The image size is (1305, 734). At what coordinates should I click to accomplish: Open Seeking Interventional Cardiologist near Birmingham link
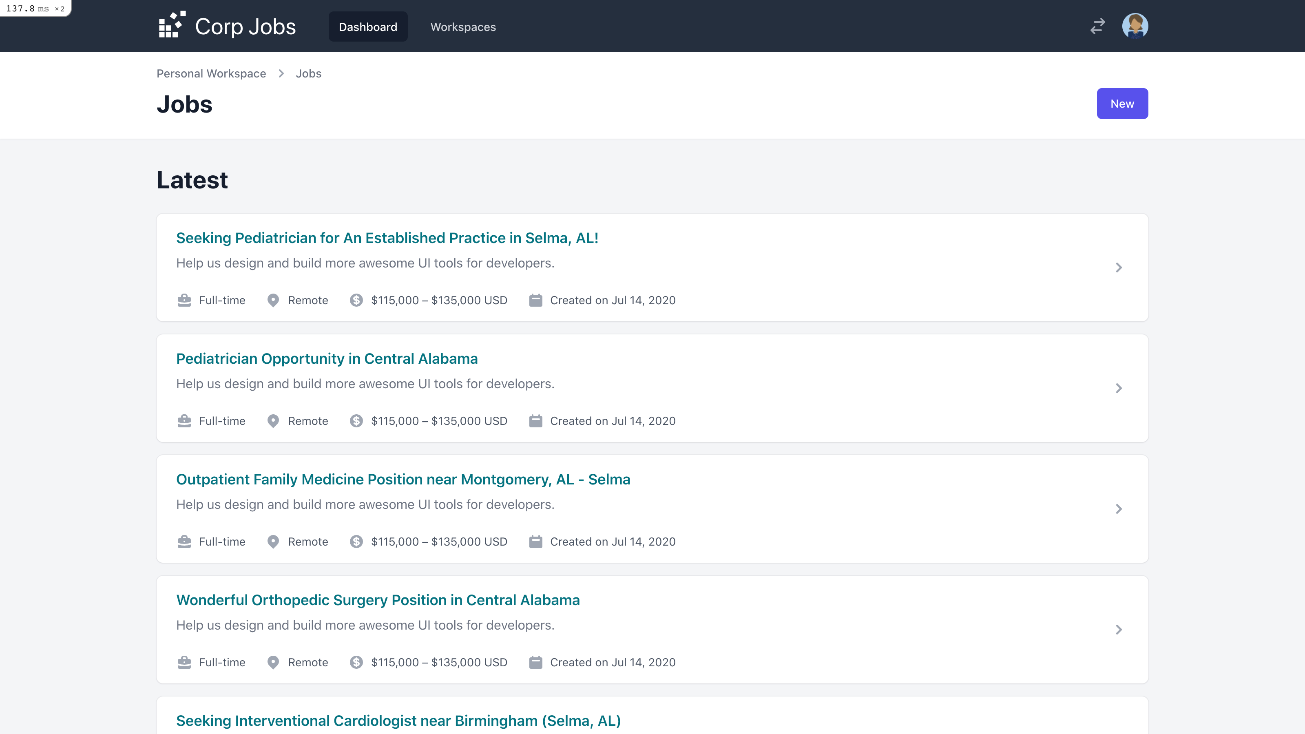[398, 720]
